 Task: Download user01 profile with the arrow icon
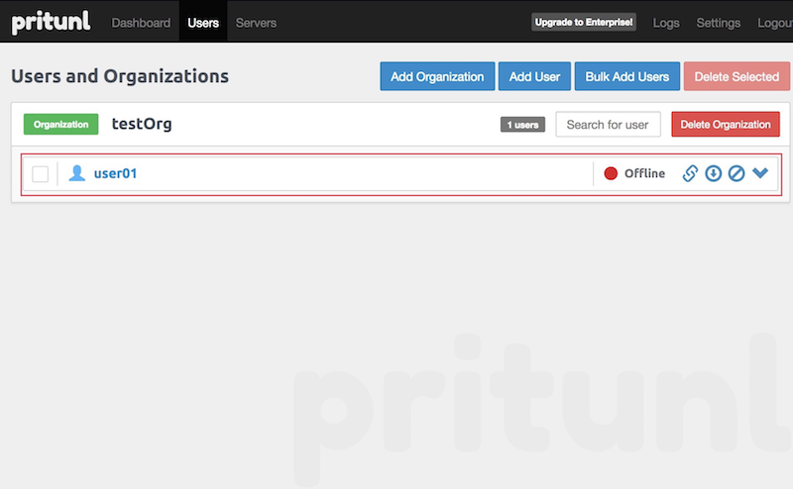click(x=713, y=173)
